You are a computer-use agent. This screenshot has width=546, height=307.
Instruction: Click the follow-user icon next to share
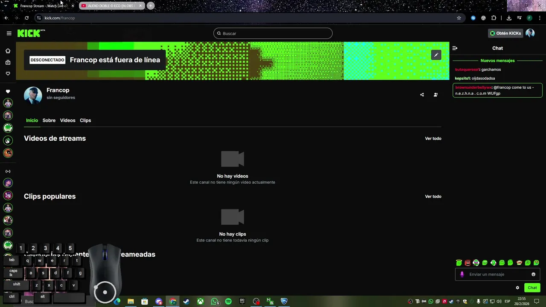pos(436,95)
